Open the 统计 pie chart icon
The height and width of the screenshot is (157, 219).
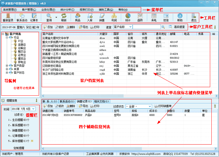tap(128, 17)
